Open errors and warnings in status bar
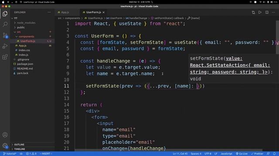Image resolution: width=279 pixels, height=156 pixels. (31, 154)
